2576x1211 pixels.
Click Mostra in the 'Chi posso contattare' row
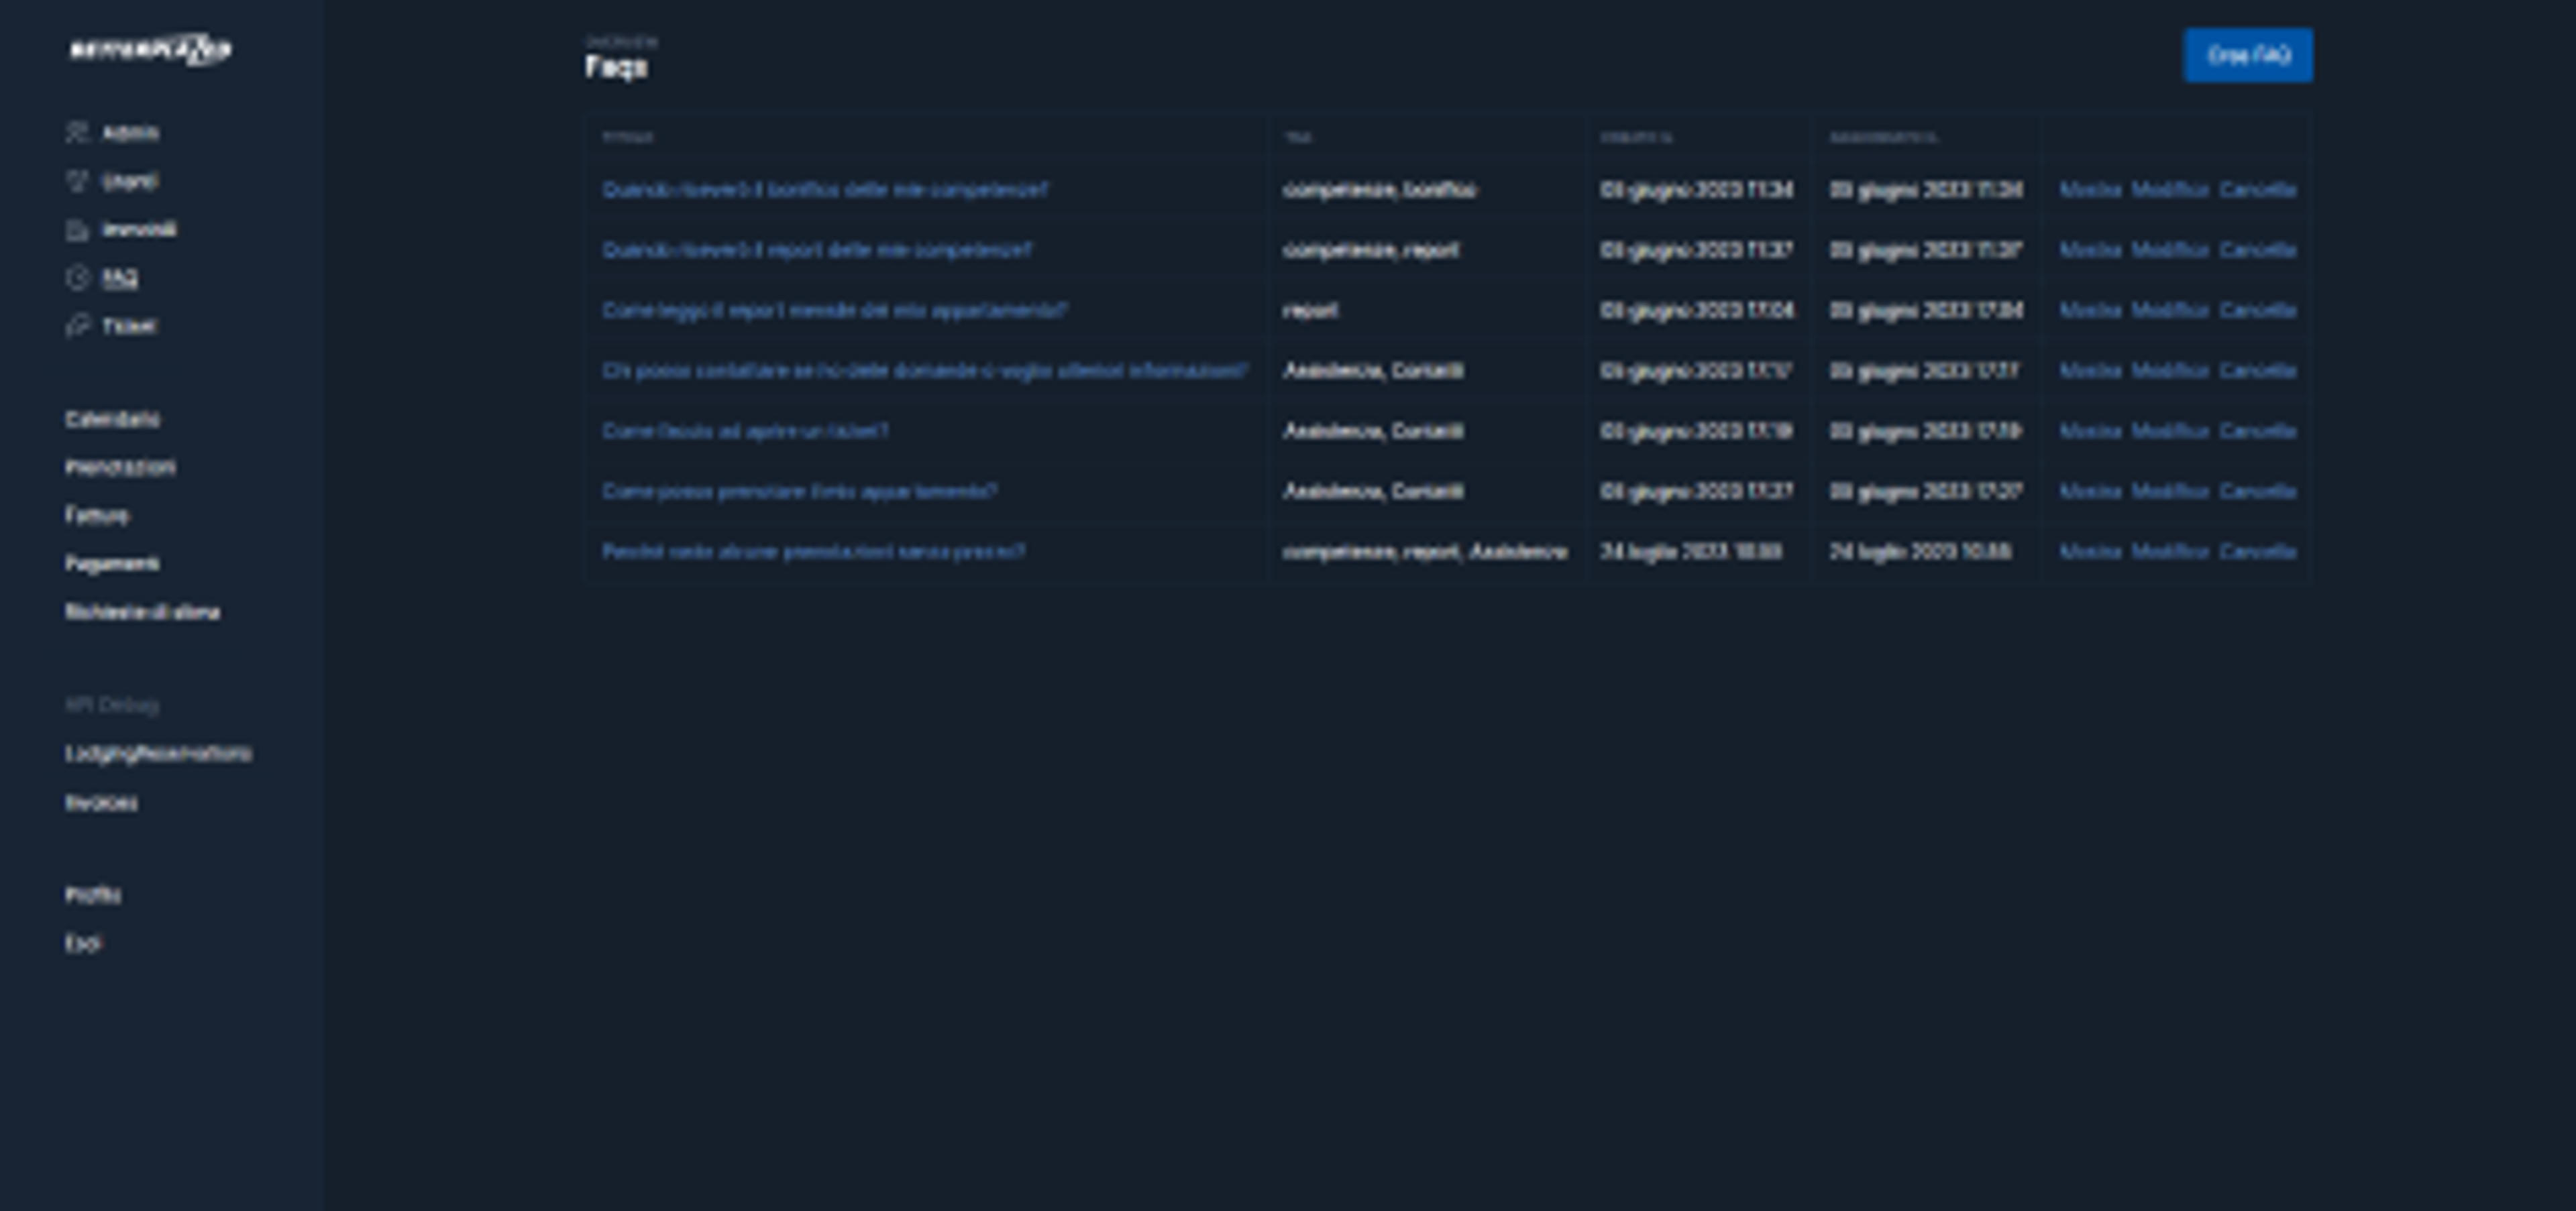pyautogui.click(x=2091, y=371)
